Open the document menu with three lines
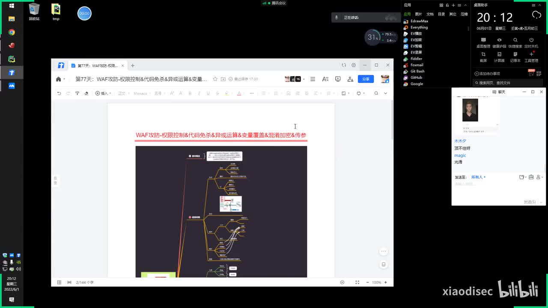The height and width of the screenshot is (308, 548). coord(313,79)
